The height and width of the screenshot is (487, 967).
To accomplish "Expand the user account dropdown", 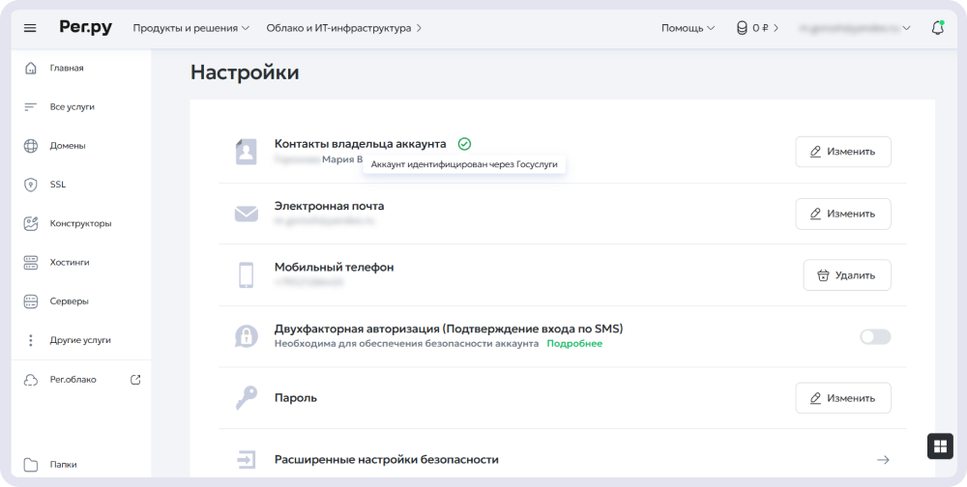I will point(855,28).
